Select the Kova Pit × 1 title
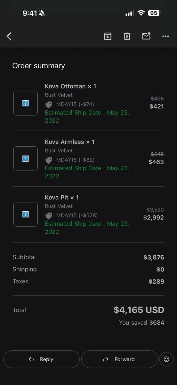177x385 pixels. [x=62, y=197]
